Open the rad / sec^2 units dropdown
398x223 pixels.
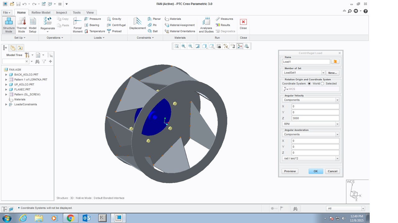[337, 158]
